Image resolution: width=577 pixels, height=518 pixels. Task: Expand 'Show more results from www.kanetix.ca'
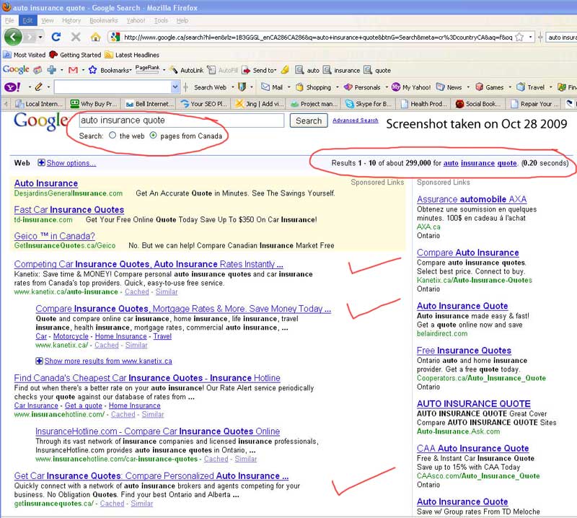40,361
